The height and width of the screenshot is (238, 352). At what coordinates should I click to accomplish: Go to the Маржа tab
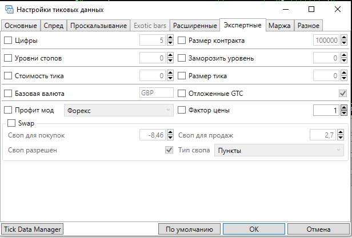pyautogui.click(x=279, y=26)
